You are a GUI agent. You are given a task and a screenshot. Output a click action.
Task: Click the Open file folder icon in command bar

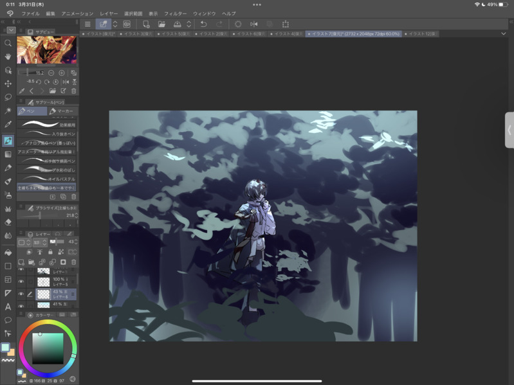click(x=161, y=24)
